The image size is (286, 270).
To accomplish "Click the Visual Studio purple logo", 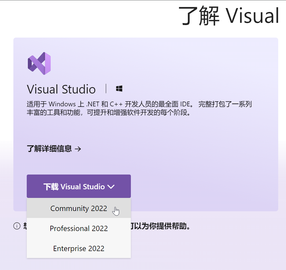I will click(x=39, y=63).
